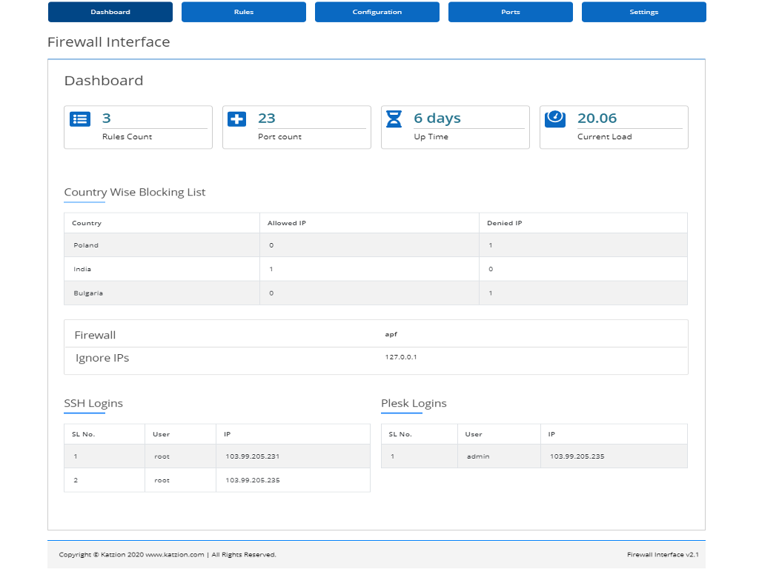Select Plesk login IP 103.99.205.235
Image resolution: width=759 pixels, height=569 pixels.
[577, 456]
